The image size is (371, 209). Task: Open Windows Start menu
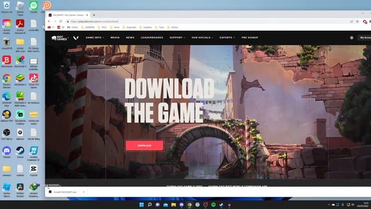(x=141, y=205)
